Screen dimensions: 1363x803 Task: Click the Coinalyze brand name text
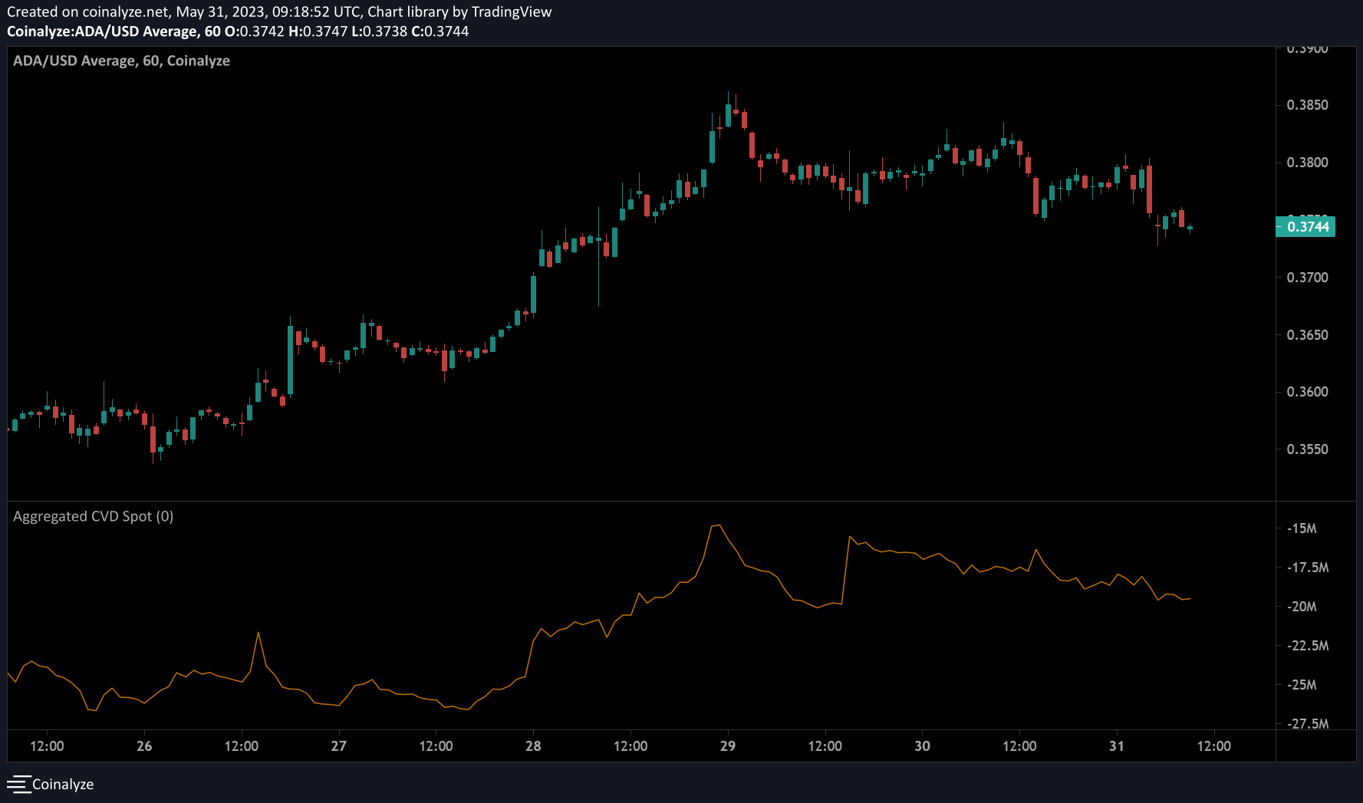click(x=63, y=785)
